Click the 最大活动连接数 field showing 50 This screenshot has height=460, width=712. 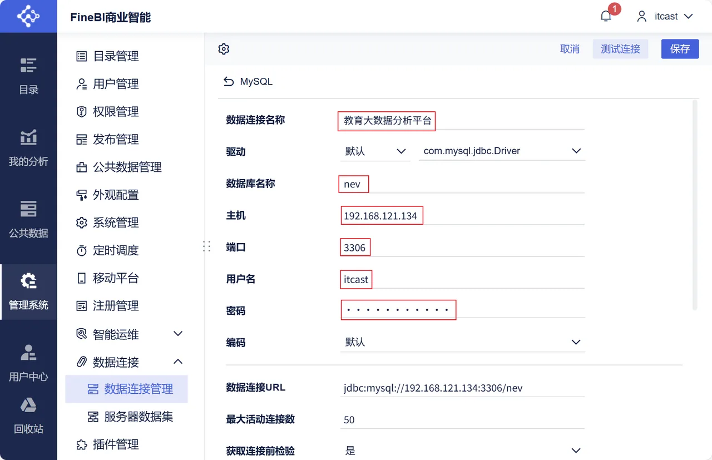tap(462, 420)
